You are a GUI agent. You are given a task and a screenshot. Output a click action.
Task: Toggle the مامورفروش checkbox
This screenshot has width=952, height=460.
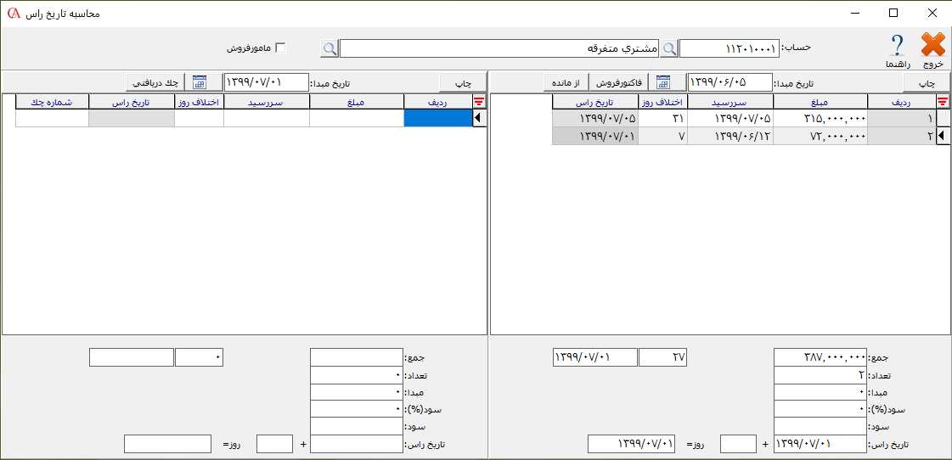280,48
